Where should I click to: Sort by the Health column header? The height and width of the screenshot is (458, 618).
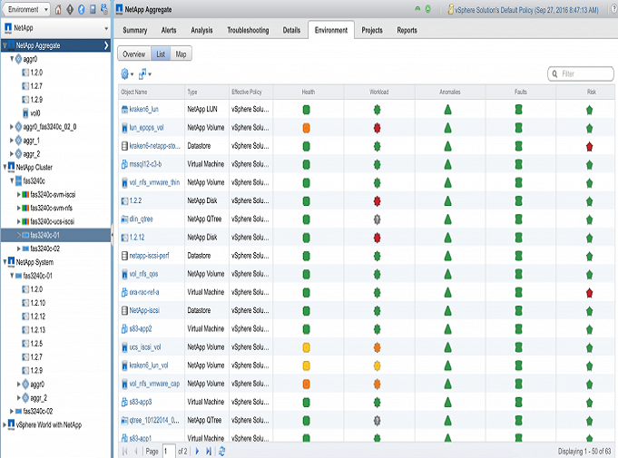coord(309,93)
